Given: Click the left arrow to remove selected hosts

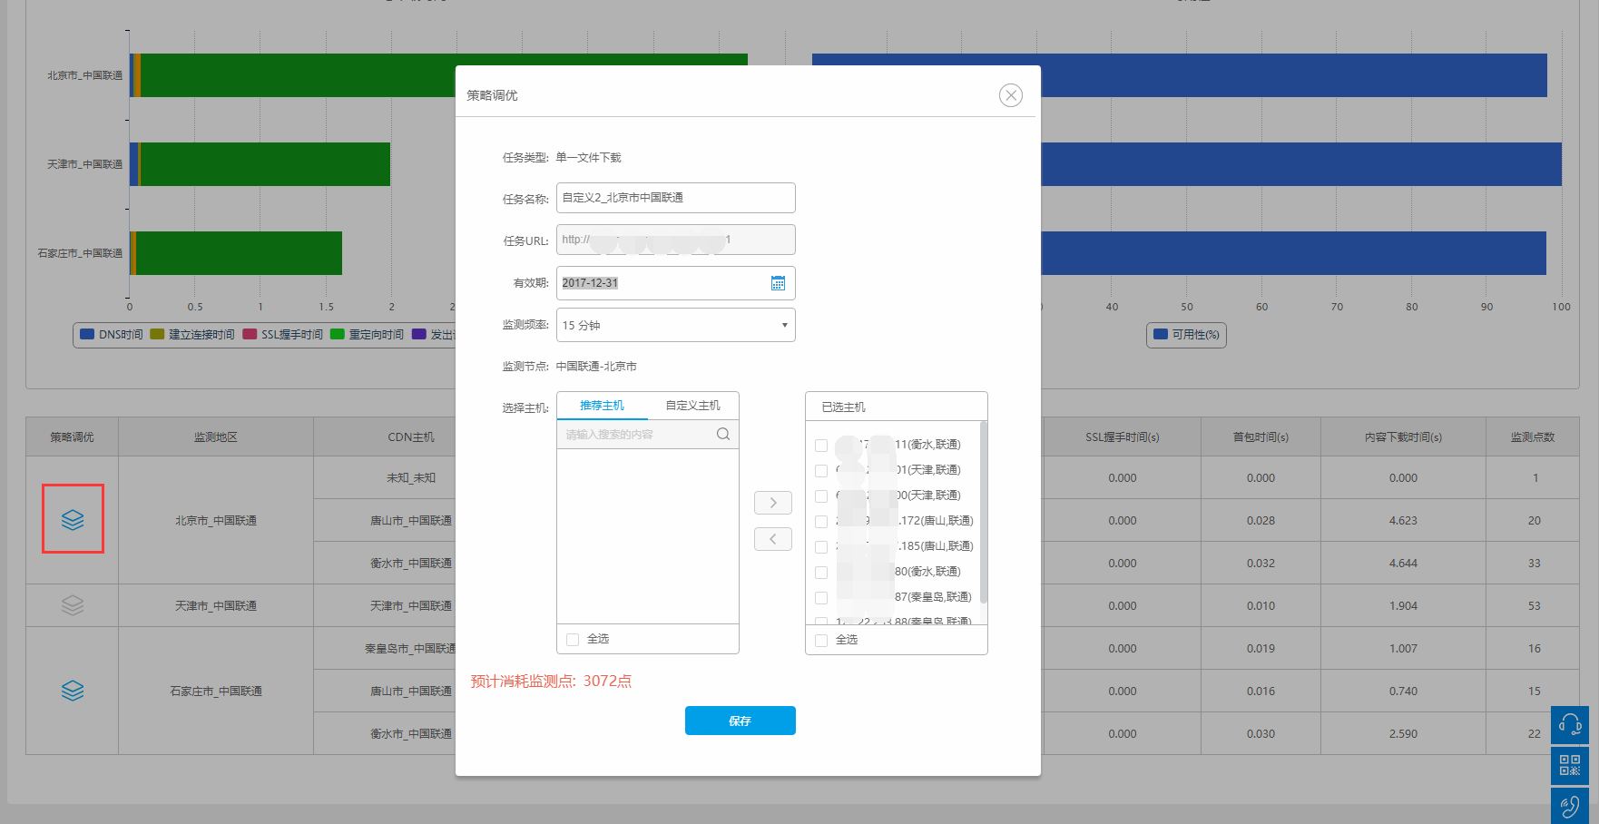Looking at the screenshot, I should pos(772,539).
